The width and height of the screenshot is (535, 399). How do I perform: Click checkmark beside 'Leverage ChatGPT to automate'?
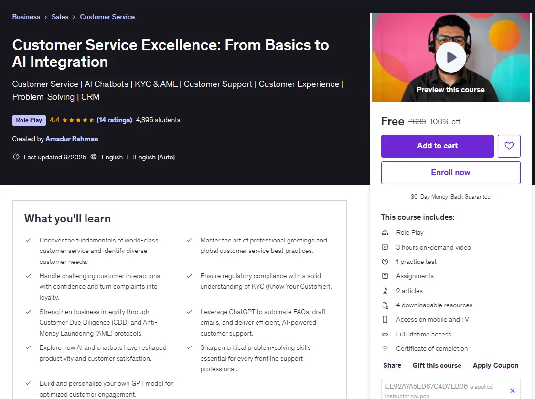point(189,312)
